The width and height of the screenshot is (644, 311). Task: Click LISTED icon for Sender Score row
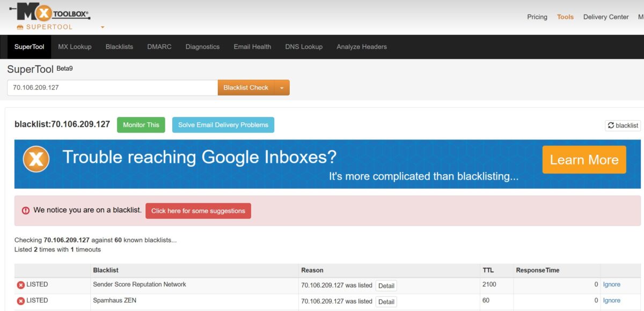coord(21,285)
